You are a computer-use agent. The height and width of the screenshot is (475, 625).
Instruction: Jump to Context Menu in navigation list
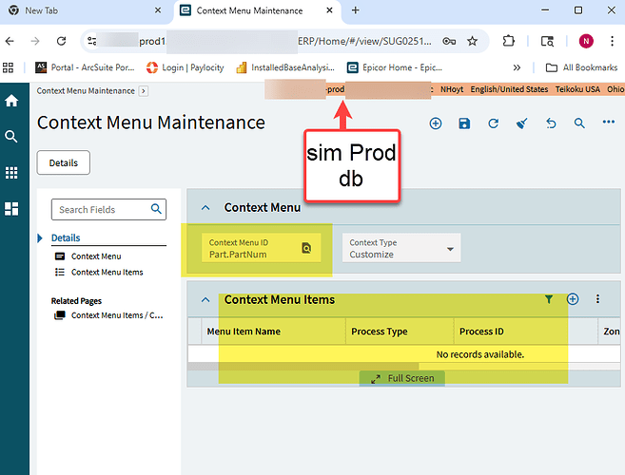click(x=96, y=256)
